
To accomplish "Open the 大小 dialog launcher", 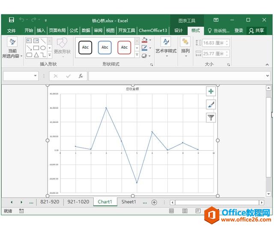I will (x=229, y=65).
